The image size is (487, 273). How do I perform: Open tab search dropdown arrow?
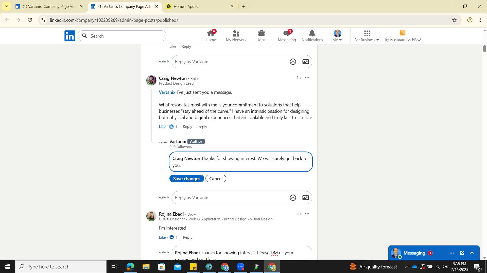6,6
